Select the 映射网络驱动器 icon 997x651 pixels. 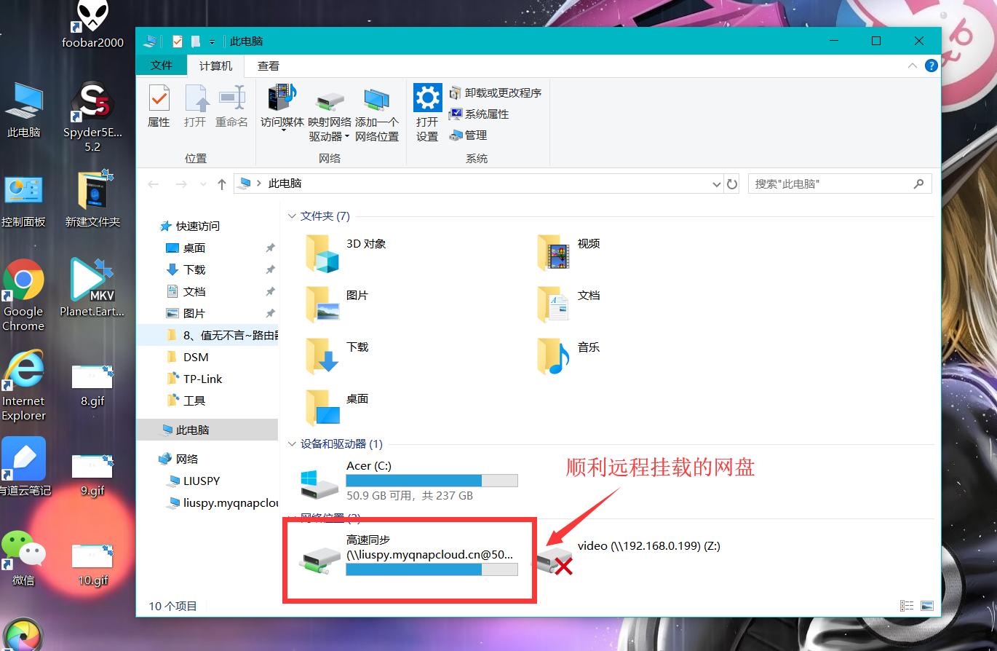(328, 102)
